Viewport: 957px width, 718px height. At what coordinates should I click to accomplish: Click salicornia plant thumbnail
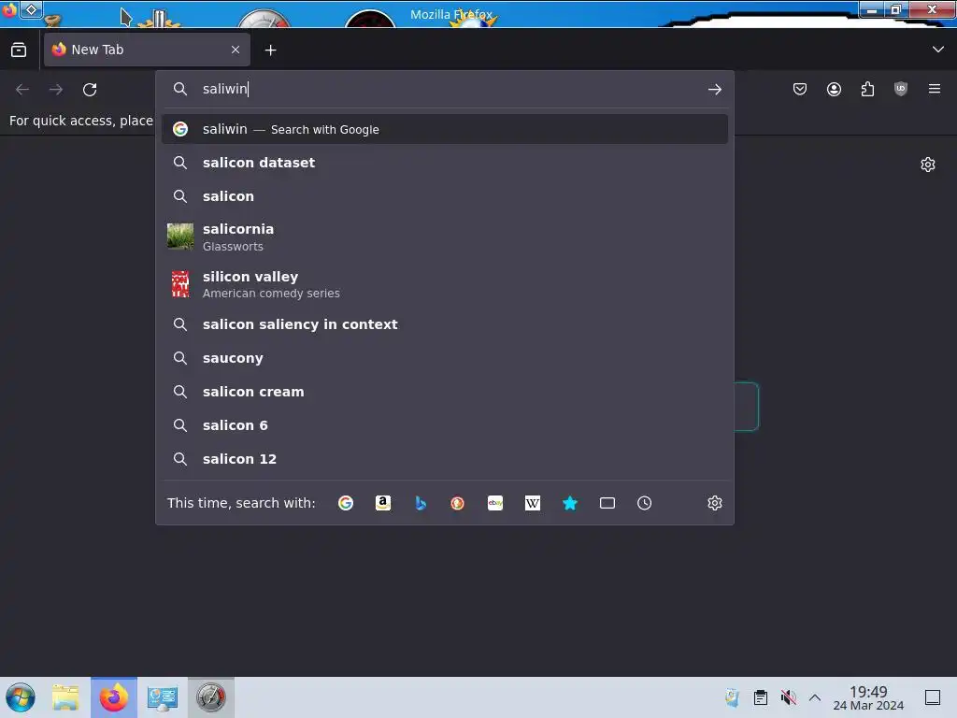tap(180, 237)
